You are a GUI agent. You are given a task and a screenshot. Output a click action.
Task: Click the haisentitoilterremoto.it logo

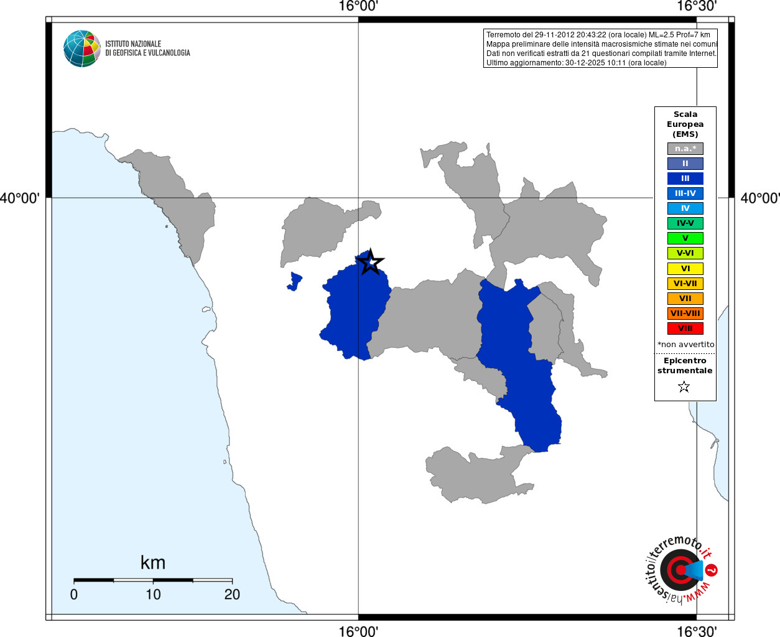[x=680, y=570]
